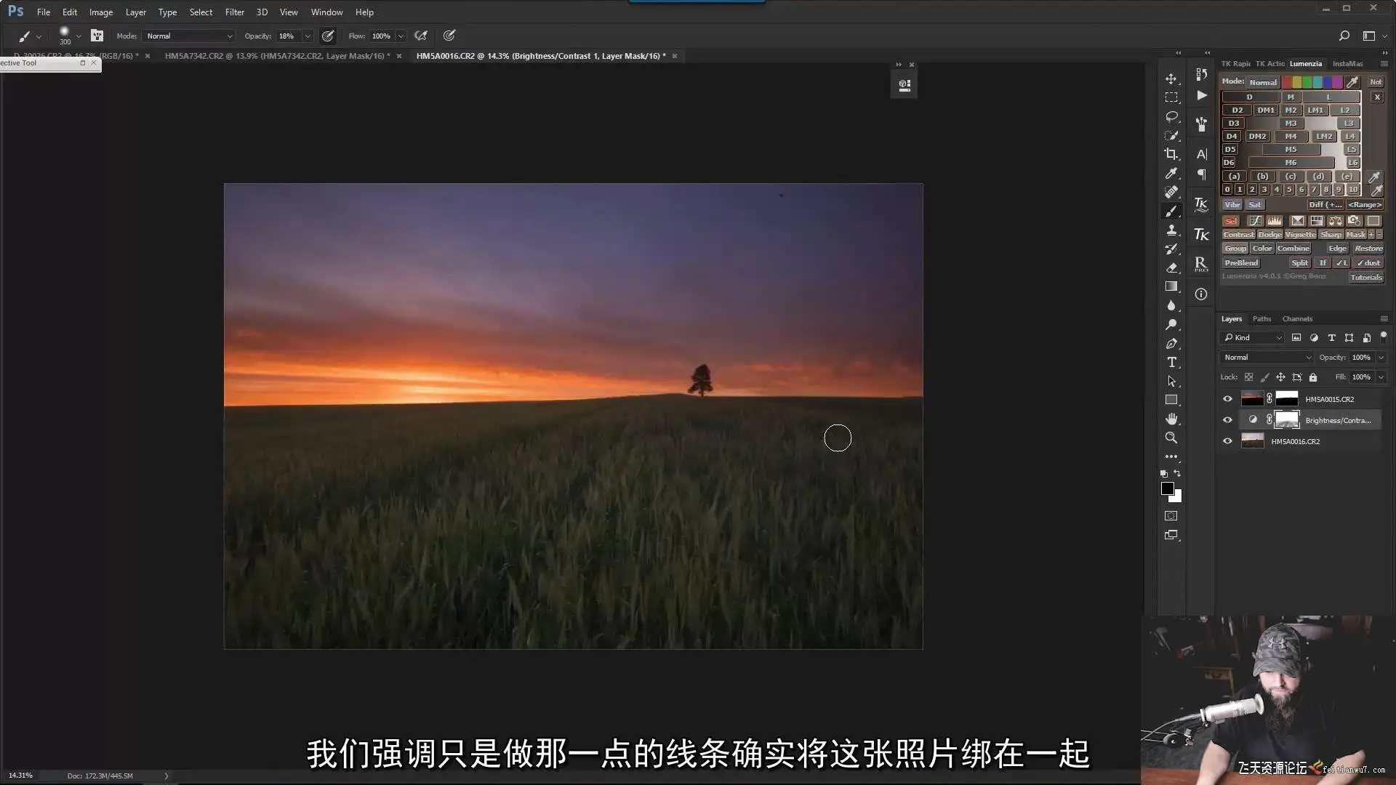Activate the Hand tool
1396x785 pixels.
point(1171,419)
